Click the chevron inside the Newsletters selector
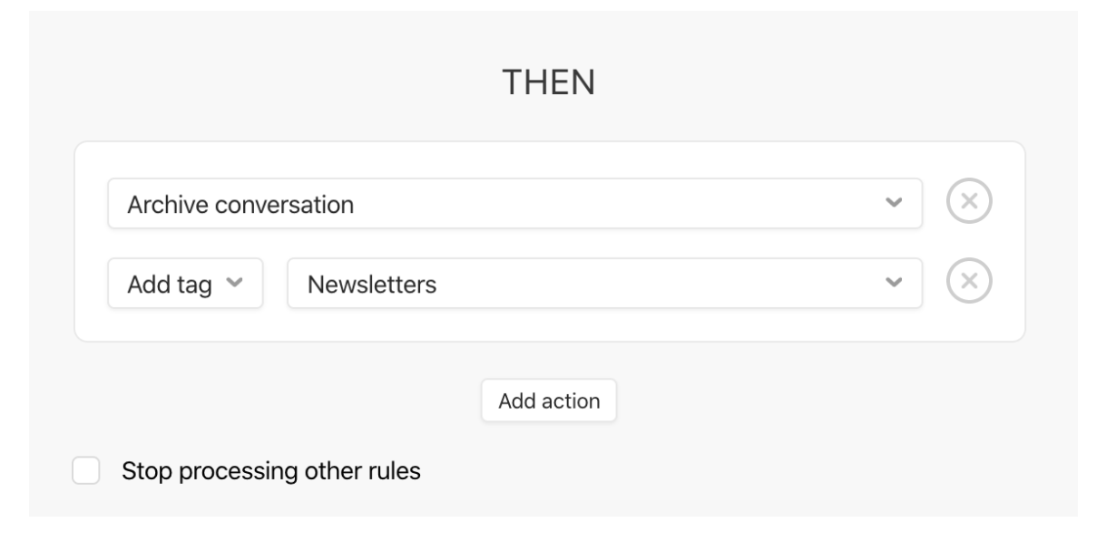This screenshot has width=1116, height=560. [x=894, y=284]
